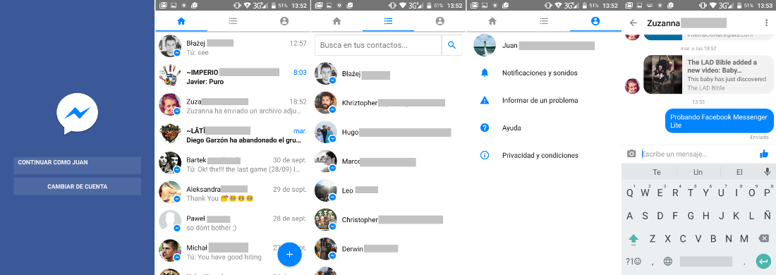
Task: Select contact Derwin
Action: click(x=389, y=249)
